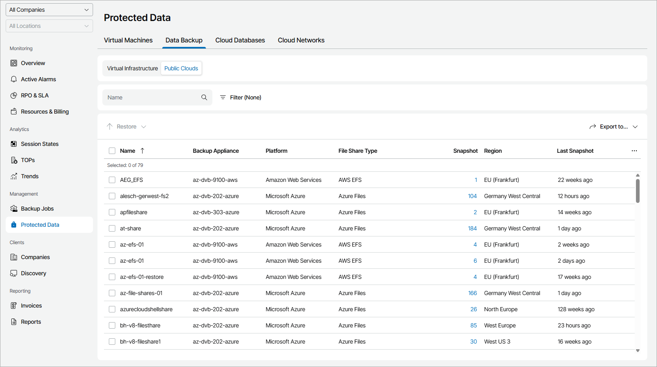The height and width of the screenshot is (367, 657).
Task: Open column settings via the ellipsis icon
Action: (x=634, y=150)
